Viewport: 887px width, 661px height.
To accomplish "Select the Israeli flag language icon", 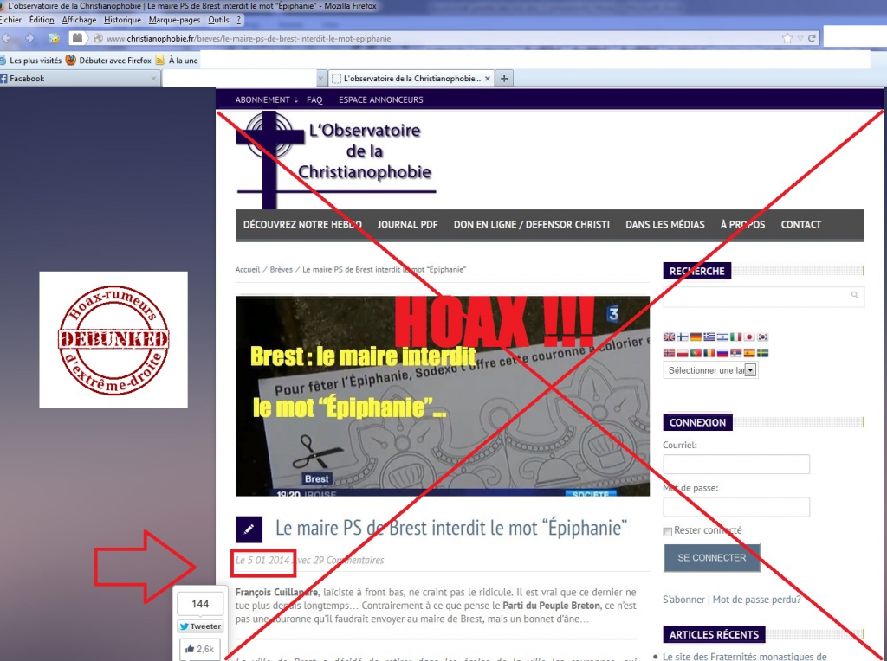I will (x=722, y=337).
